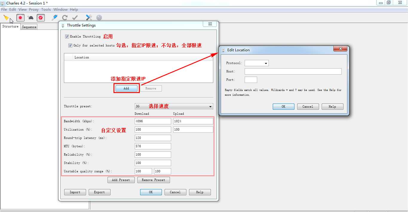Confirm Throttle Settings with OK
This screenshot has height=212, width=408.
click(x=151, y=192)
